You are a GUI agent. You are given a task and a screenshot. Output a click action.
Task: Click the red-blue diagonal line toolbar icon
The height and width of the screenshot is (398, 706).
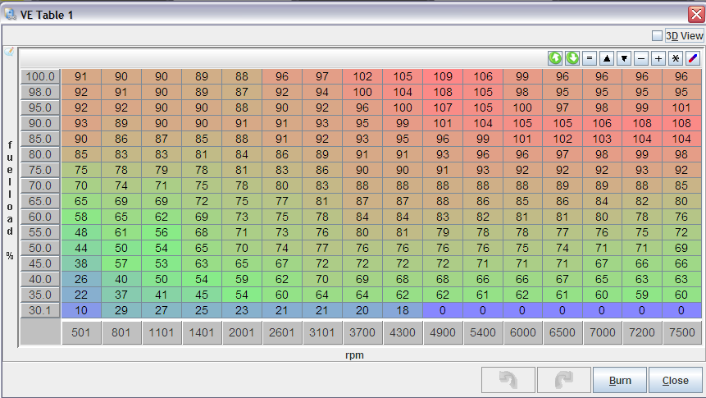pyautogui.click(x=693, y=58)
